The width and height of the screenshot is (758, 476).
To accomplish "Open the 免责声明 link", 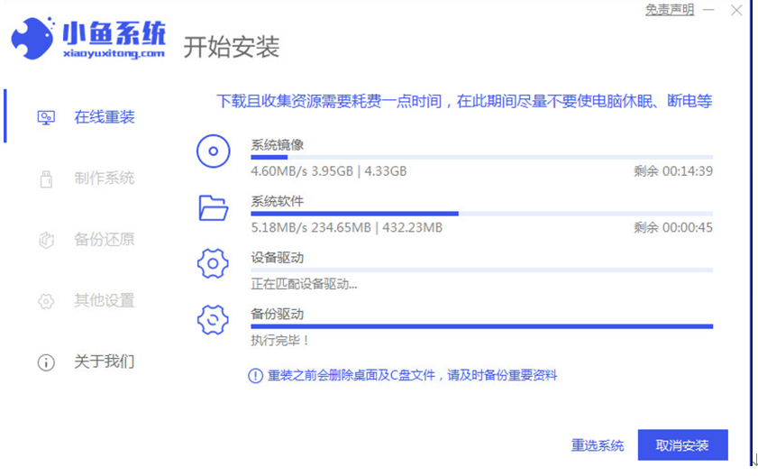I will [670, 10].
